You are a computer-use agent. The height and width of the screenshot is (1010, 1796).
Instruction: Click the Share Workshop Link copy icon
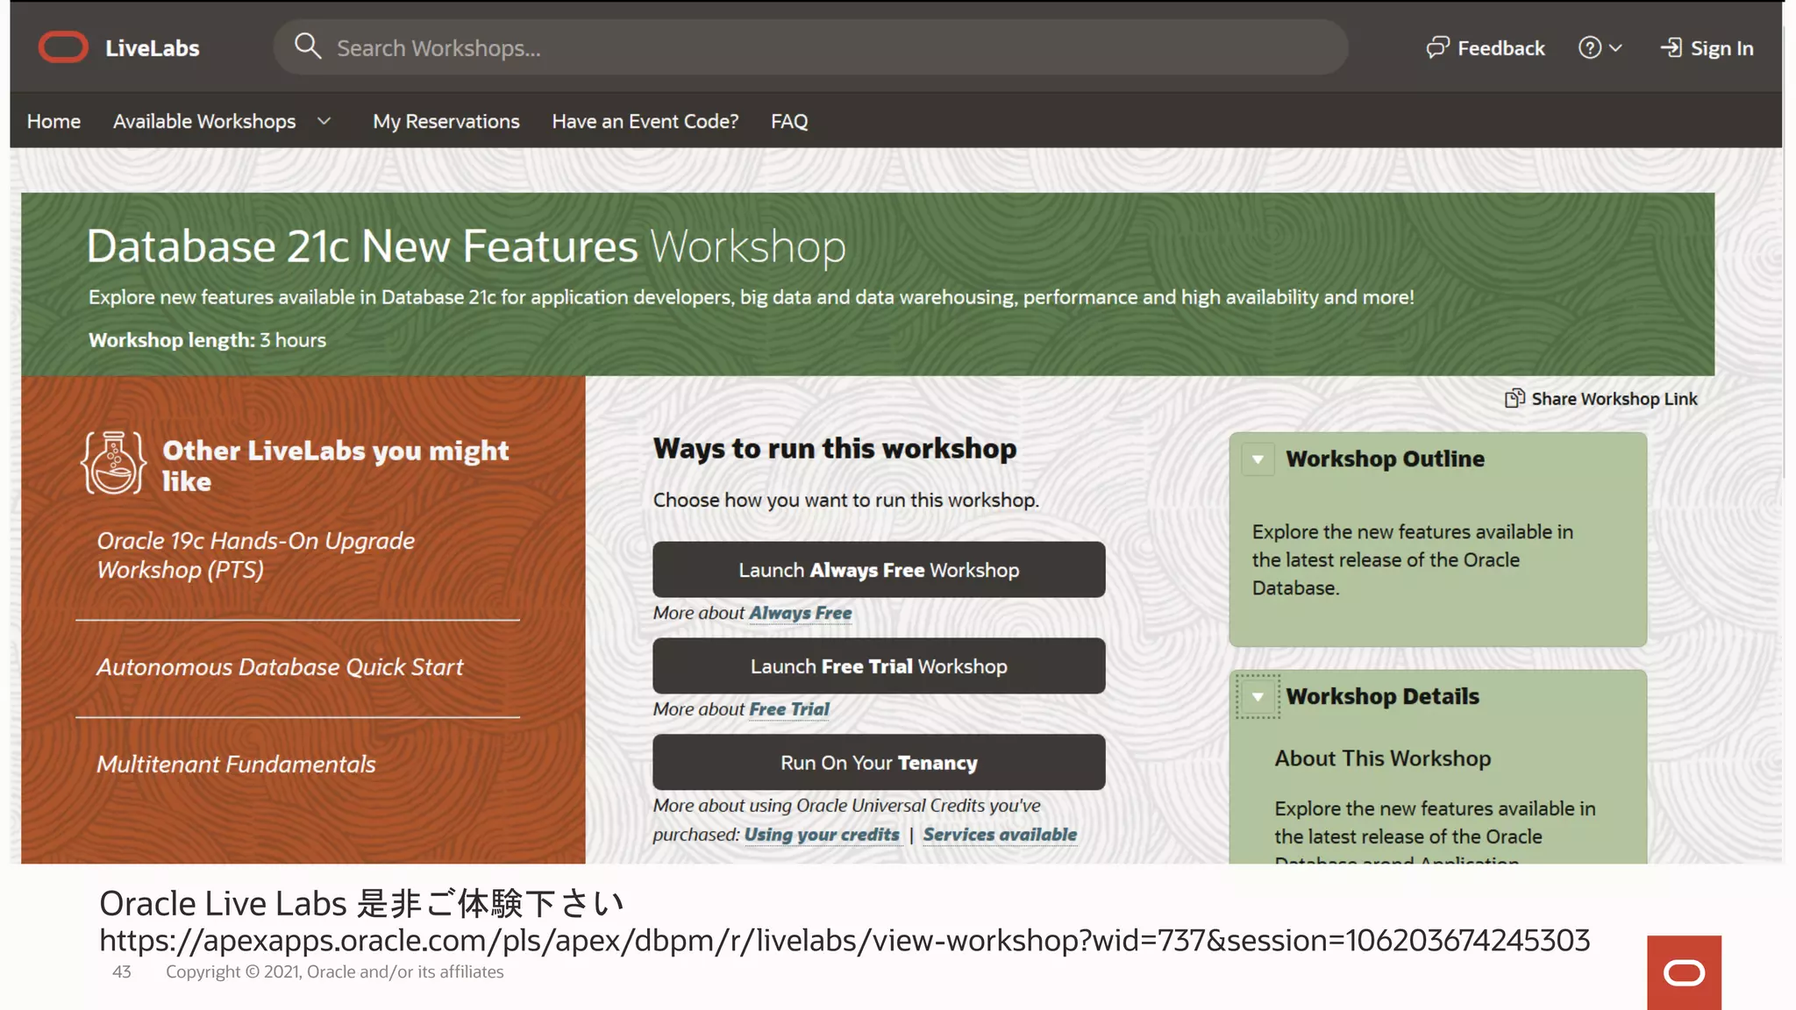[x=1514, y=399]
